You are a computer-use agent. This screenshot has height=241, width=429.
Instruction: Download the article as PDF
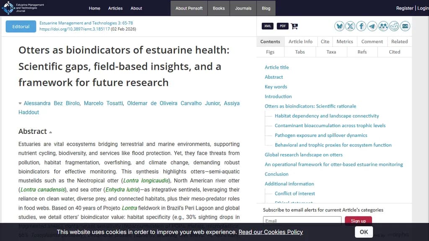coord(283,26)
